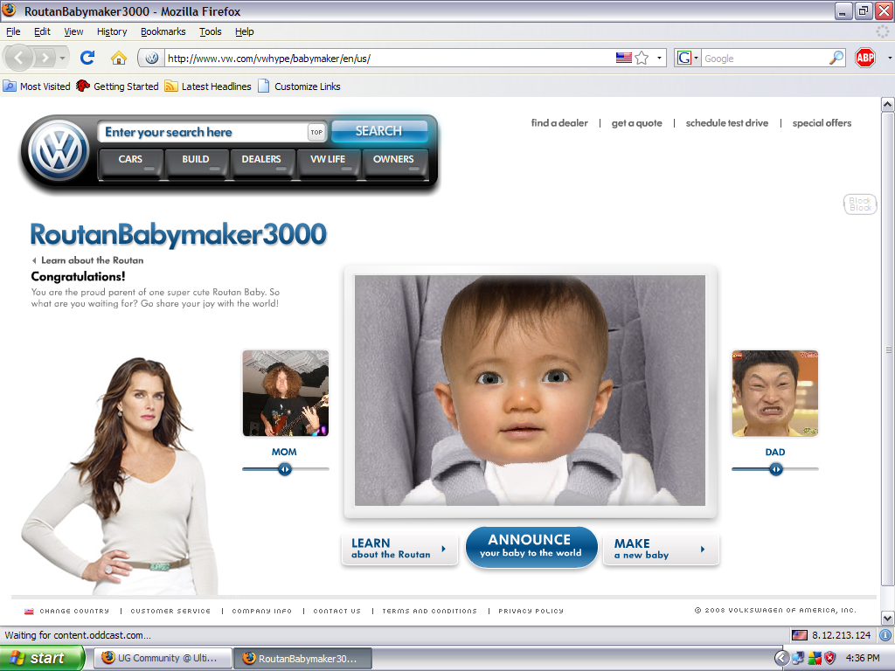Image resolution: width=895 pixels, height=671 pixels.
Task: Click the flag icon in the status bar
Action: click(x=800, y=635)
